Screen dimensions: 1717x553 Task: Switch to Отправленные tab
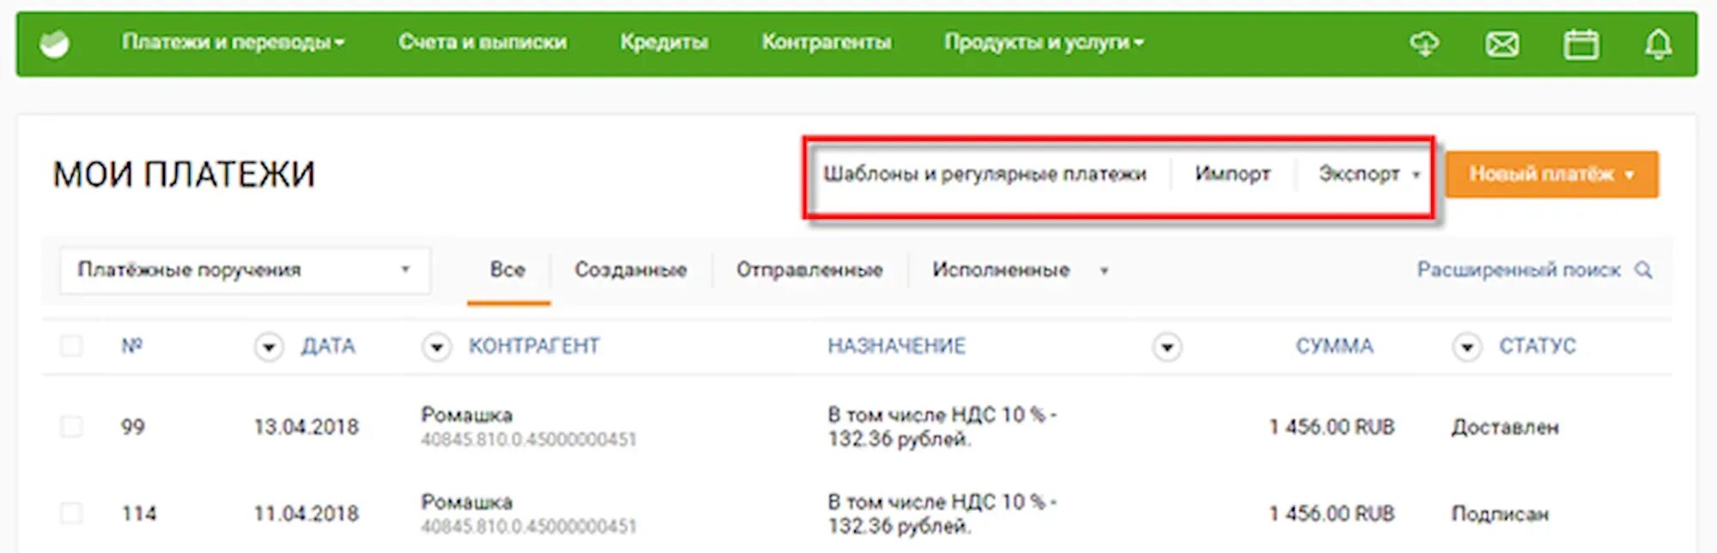click(810, 270)
